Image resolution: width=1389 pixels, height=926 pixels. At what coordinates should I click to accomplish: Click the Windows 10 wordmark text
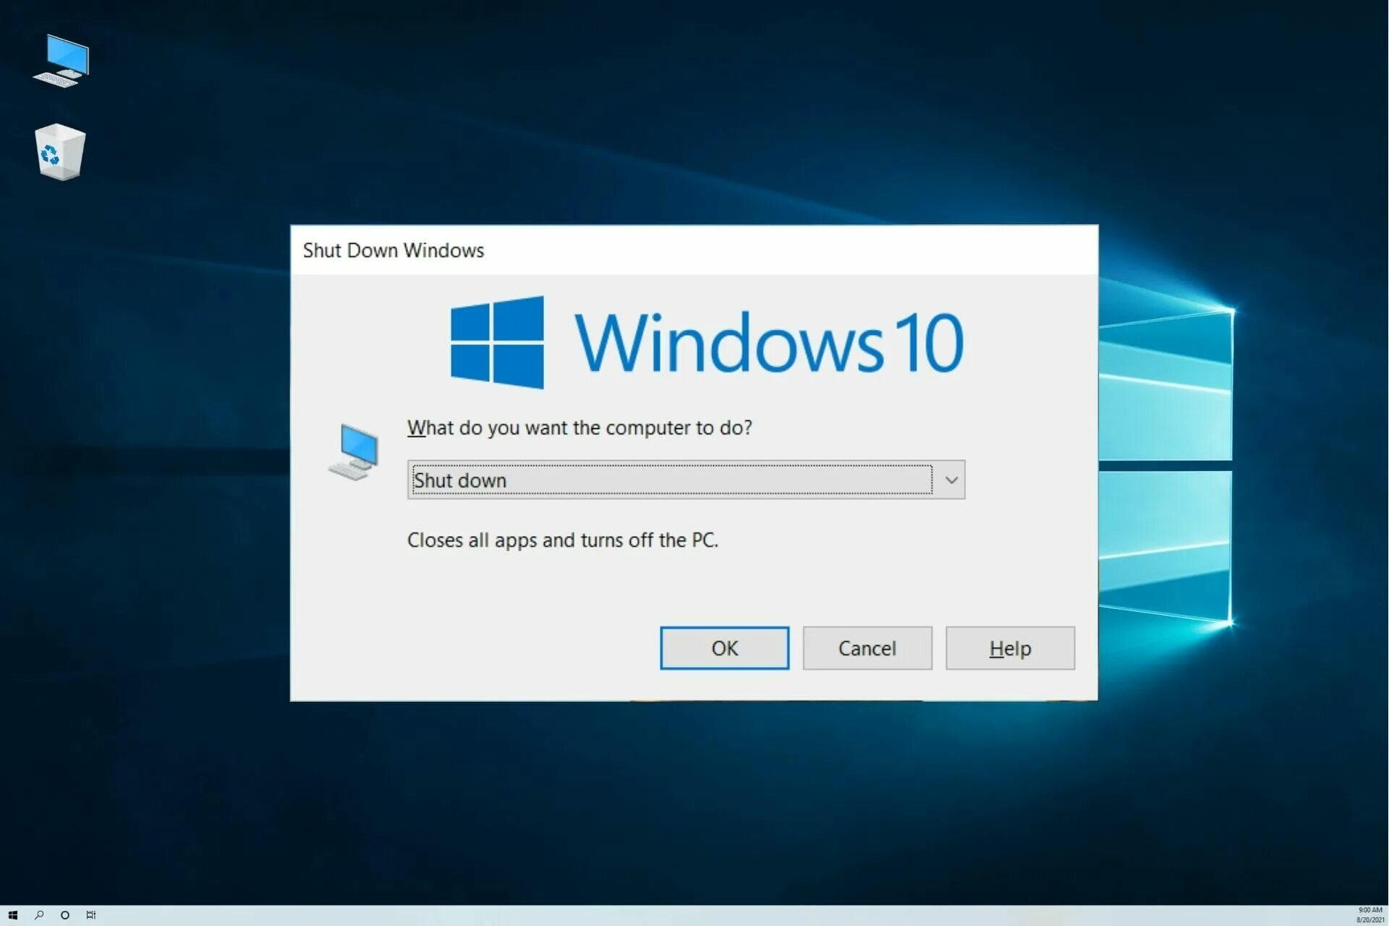point(768,343)
